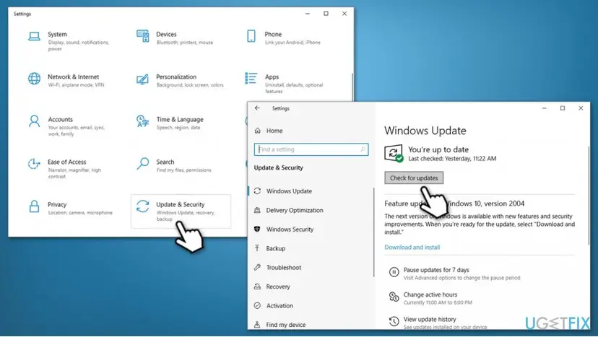
Task: Click the back Settings window's vertical scrollbar
Action: click(x=352, y=87)
